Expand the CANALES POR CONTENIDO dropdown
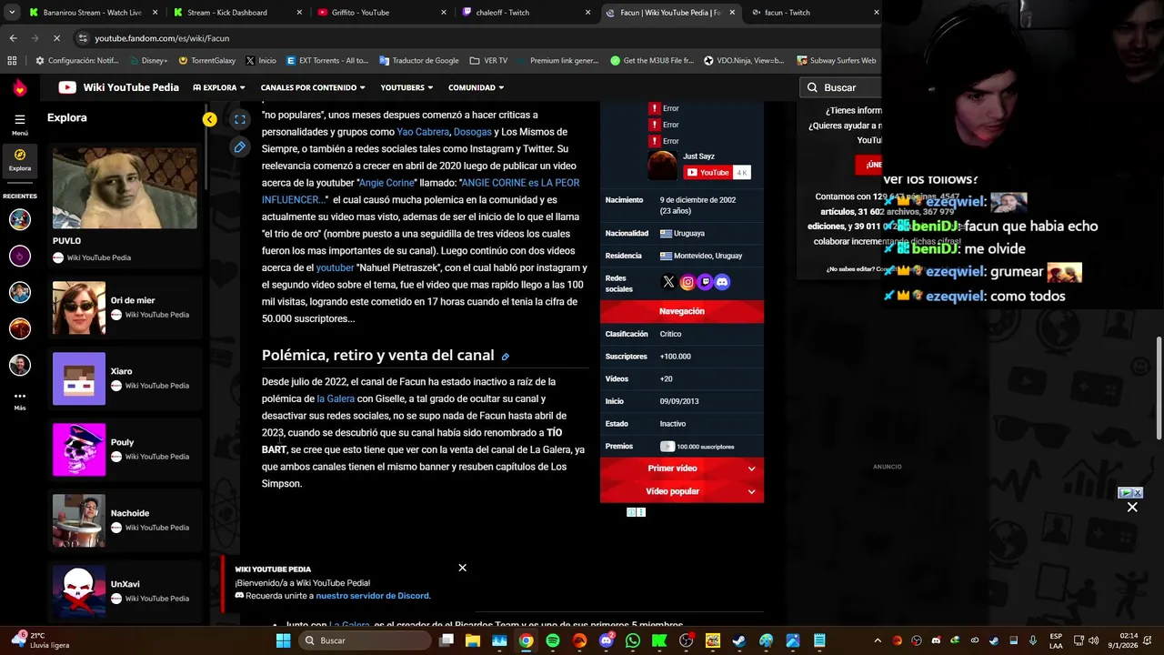 (x=313, y=87)
